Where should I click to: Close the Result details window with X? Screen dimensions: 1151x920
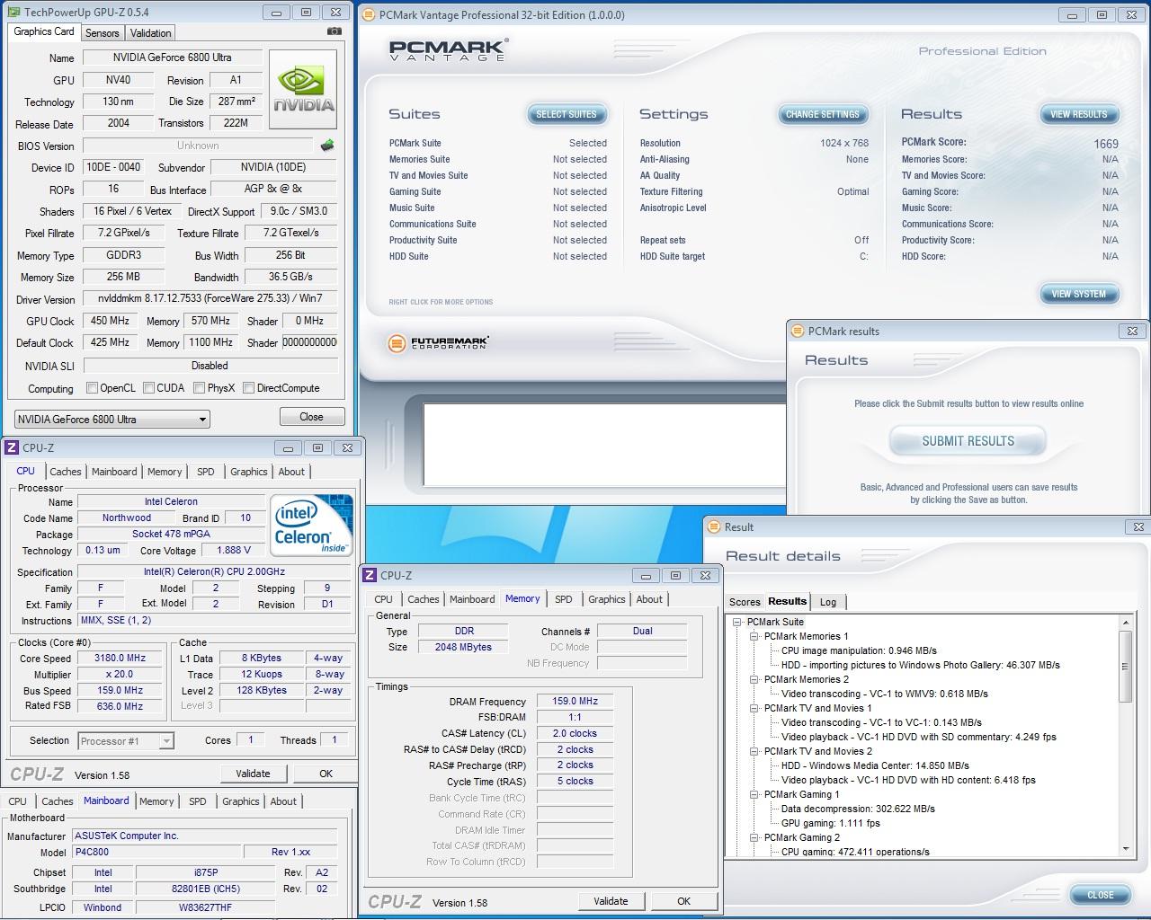pos(1138,526)
